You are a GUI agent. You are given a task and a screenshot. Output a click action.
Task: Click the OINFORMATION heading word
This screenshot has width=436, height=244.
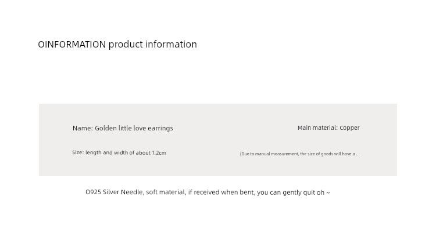(72, 45)
